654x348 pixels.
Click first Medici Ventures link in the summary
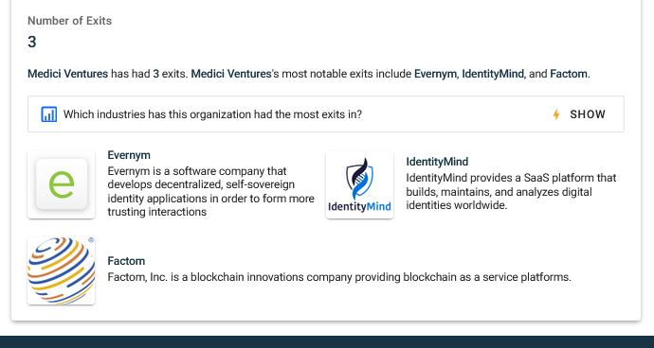[x=68, y=74]
